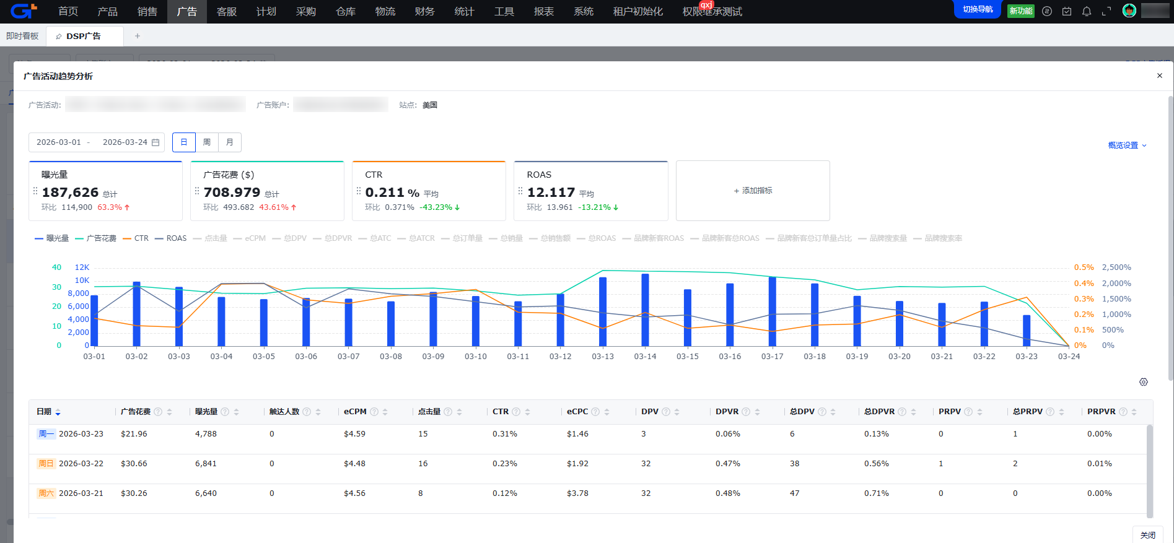Click the pause circle icon in header
Viewport: 1174px width, 543px height.
pos(1046,11)
